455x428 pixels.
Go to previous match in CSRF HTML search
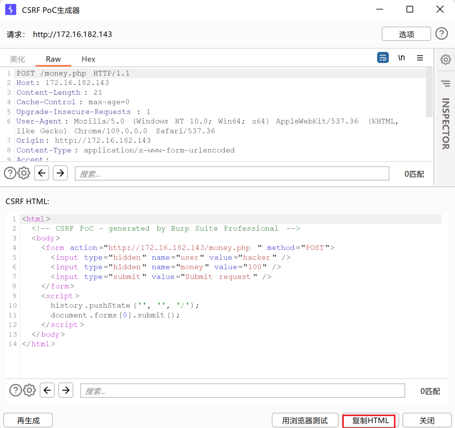pos(47,390)
